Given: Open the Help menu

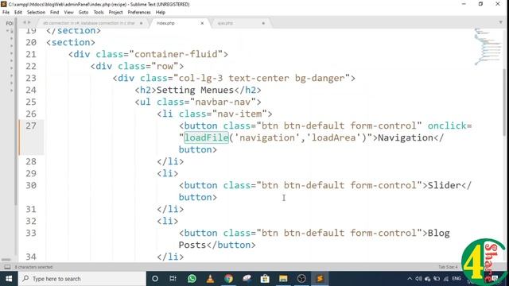Looking at the screenshot, I should 161,13.
